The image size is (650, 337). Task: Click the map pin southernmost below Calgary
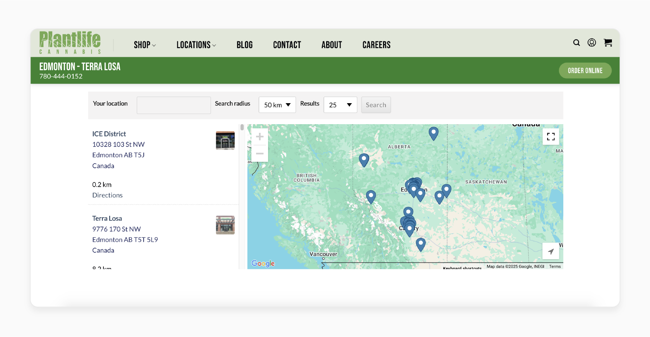pyautogui.click(x=420, y=245)
